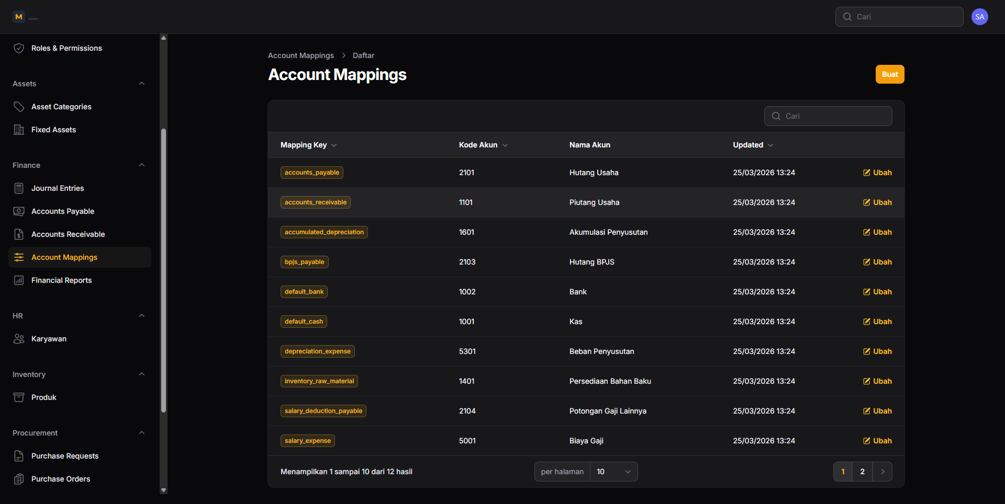The image size is (1005, 504).
Task: Open Purchase Orders clipboard icon
Action: [x=19, y=479]
